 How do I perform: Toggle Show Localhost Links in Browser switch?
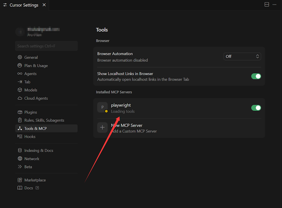[256, 76]
